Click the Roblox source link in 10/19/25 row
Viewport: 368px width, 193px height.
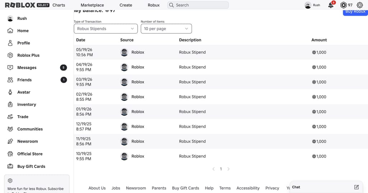[x=138, y=156]
